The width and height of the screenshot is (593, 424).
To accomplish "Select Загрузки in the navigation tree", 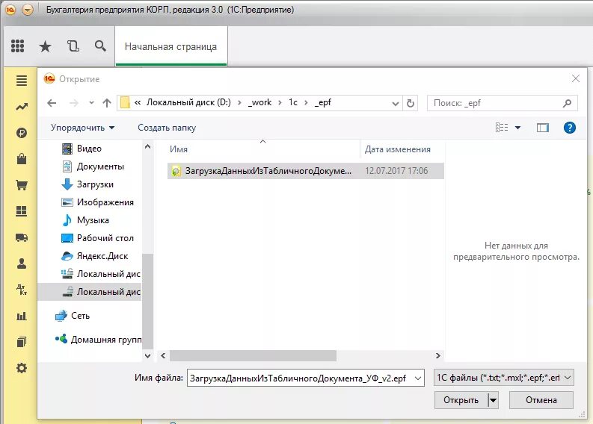I will click(x=87, y=184).
